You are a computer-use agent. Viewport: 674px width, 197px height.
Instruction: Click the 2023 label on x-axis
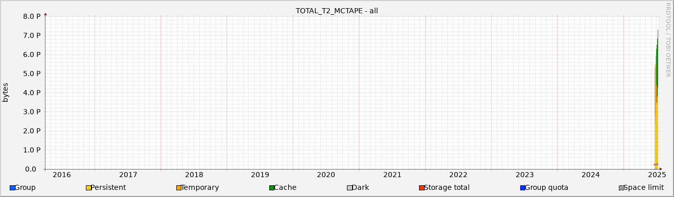tap(524, 175)
